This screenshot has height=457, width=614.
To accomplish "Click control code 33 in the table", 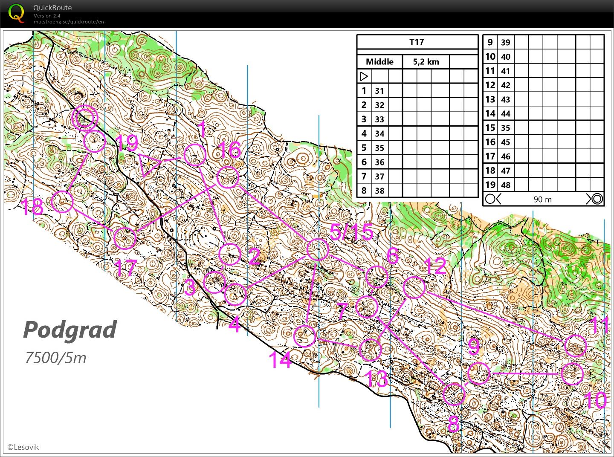I will (x=379, y=119).
